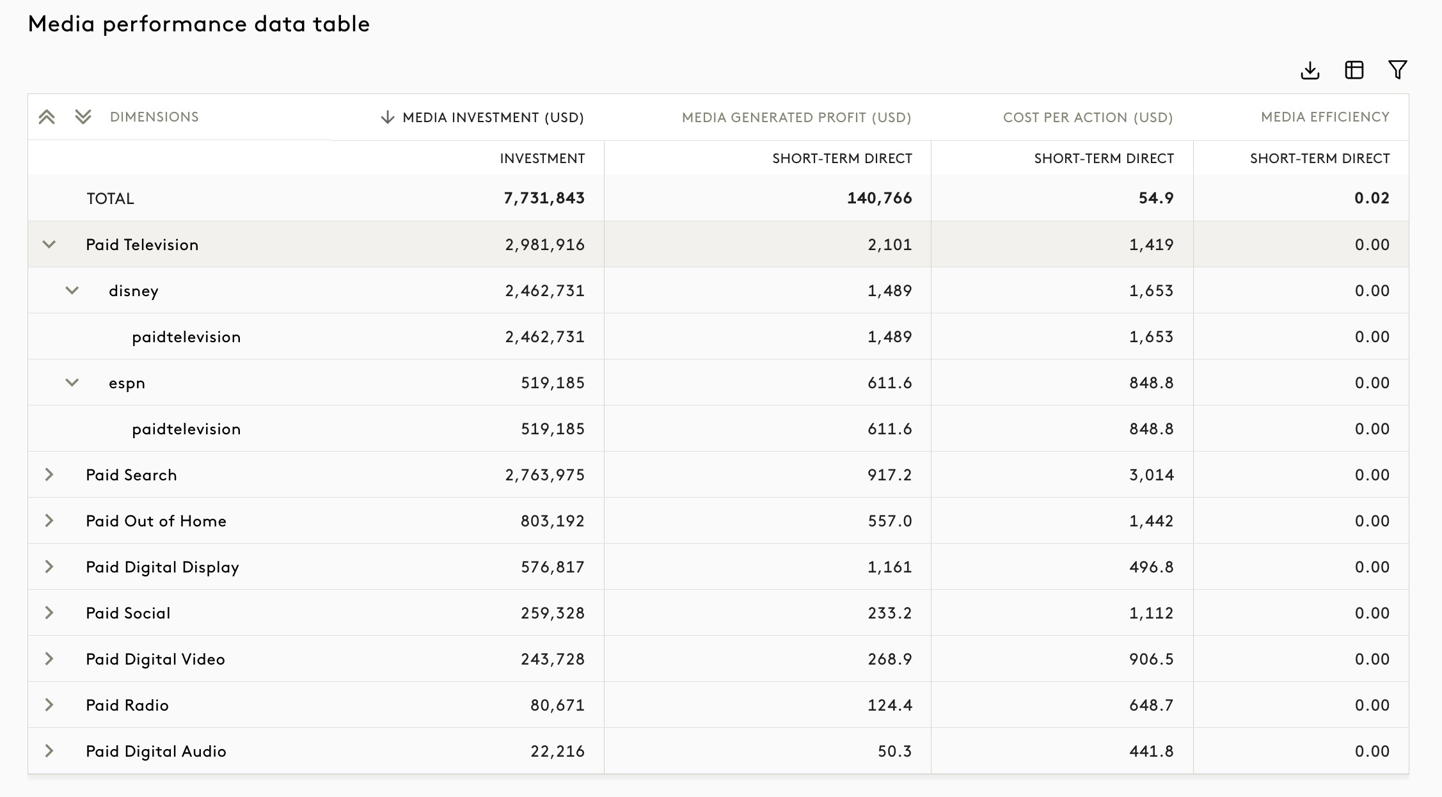Select the espn row label
This screenshot has width=1442, height=797.
[127, 383]
